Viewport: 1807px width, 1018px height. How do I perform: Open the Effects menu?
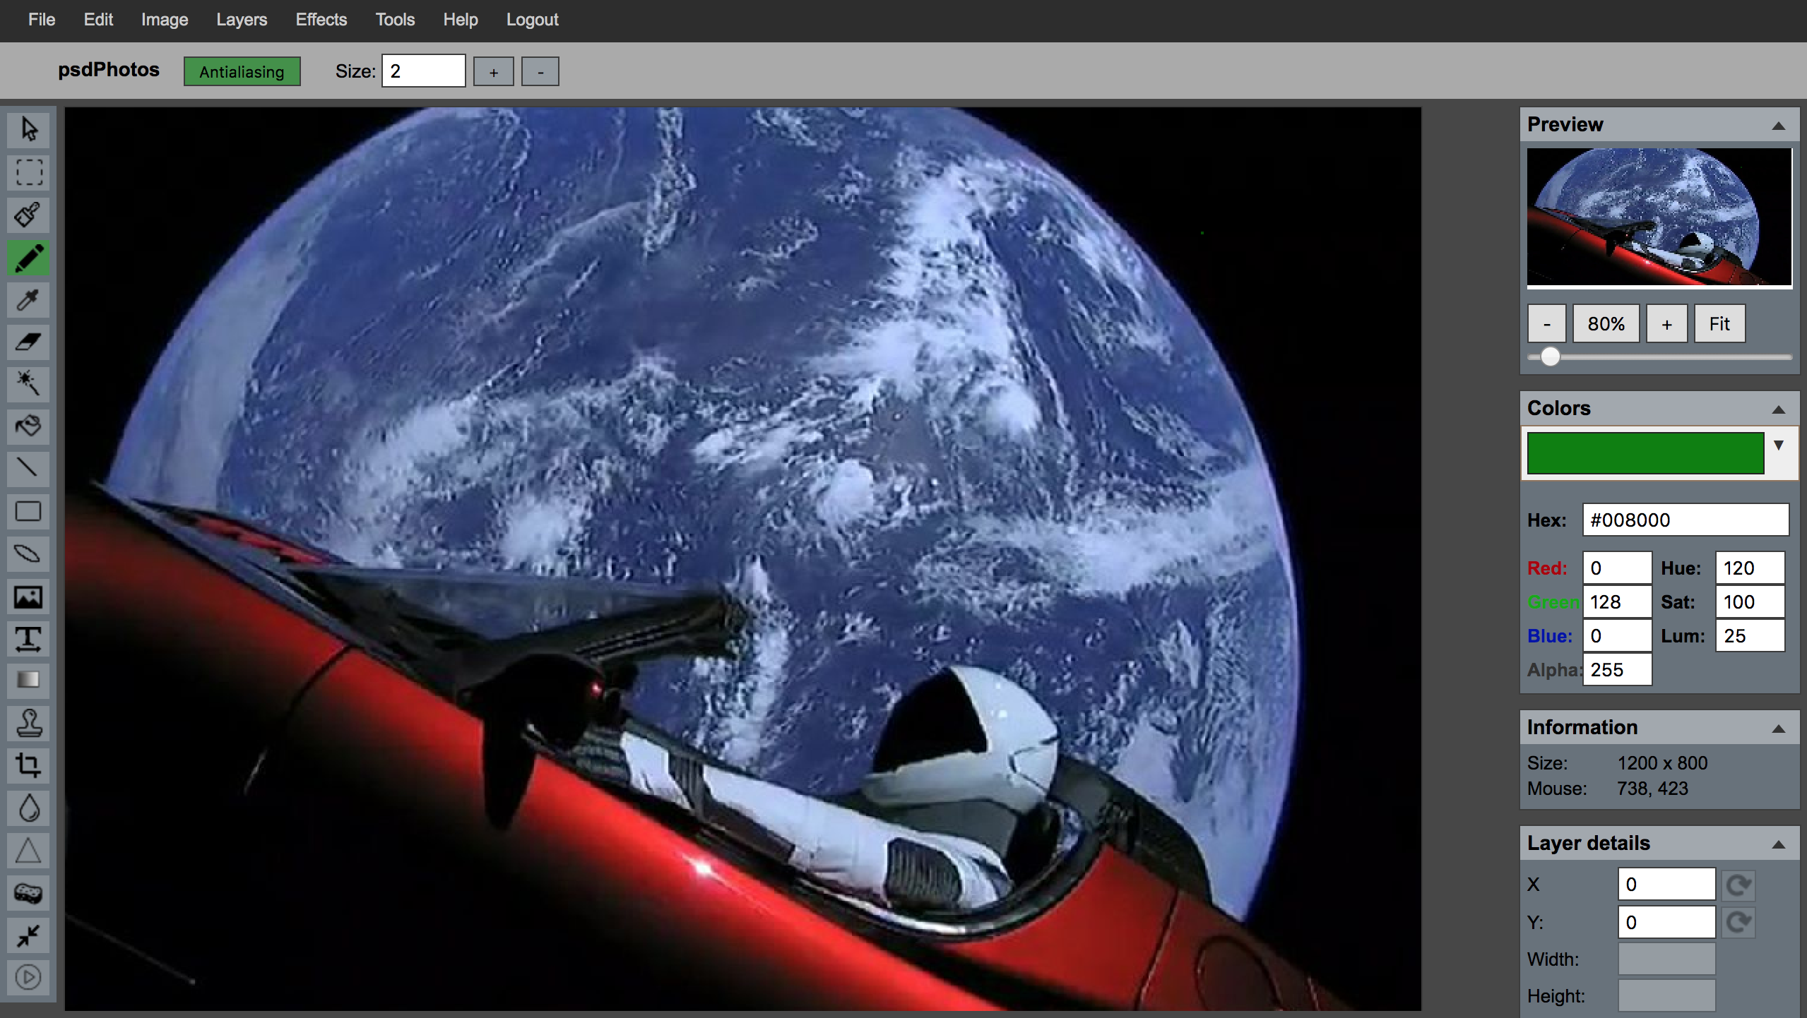[x=321, y=20]
